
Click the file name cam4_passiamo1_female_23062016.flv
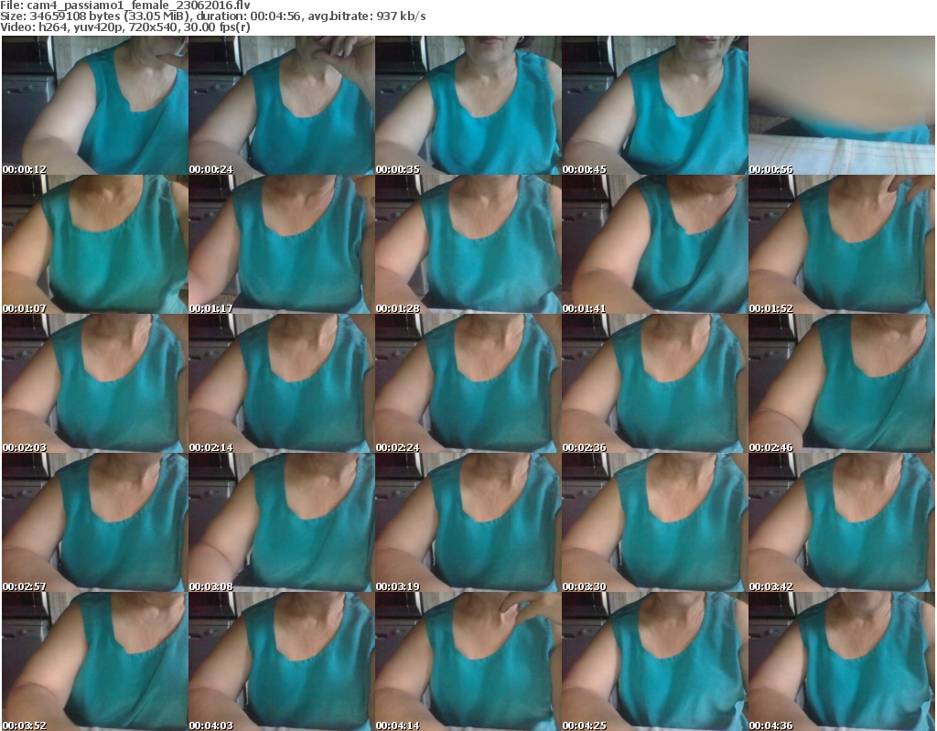tap(139, 5)
